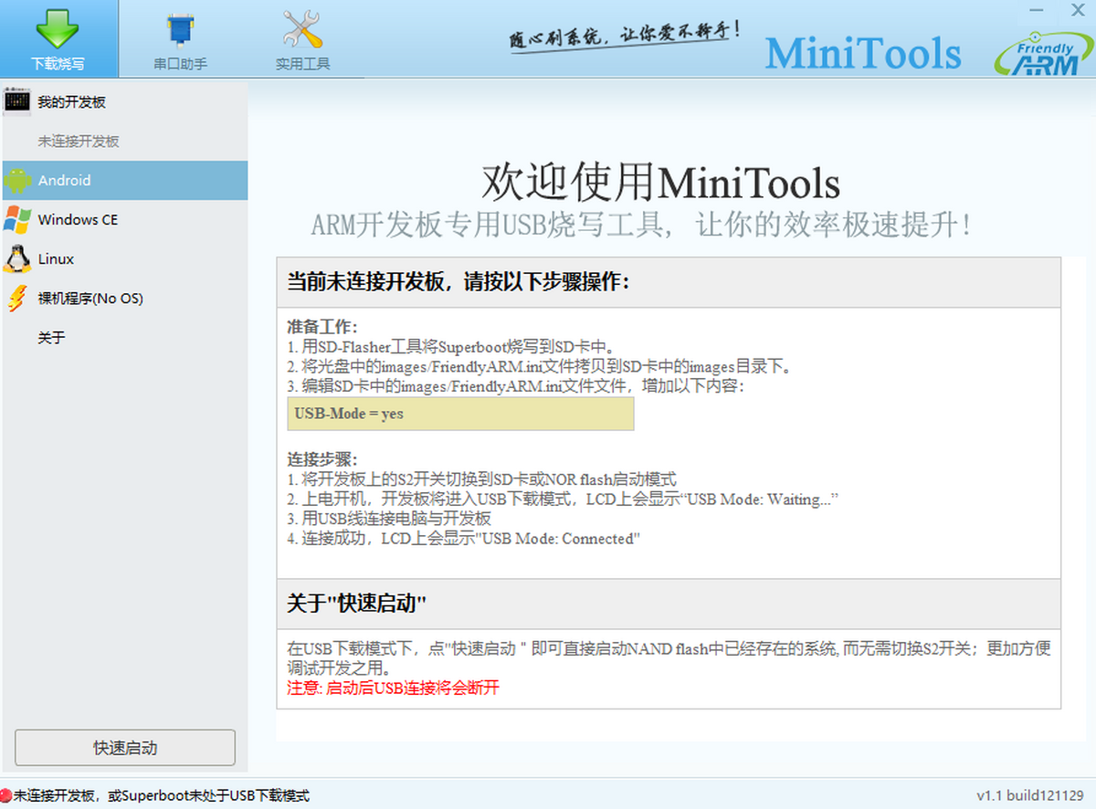Viewport: 1096px width, 809px height.
Task: Click the status bar message 未连接开发板
Action: (x=162, y=796)
